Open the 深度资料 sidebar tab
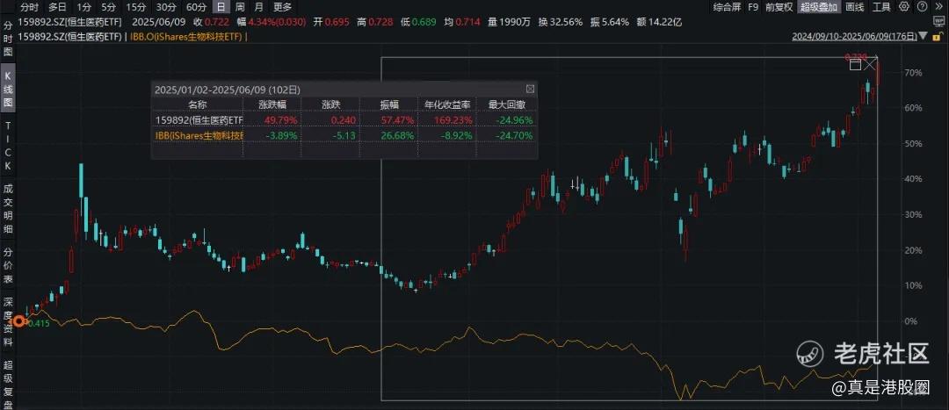 click(8, 321)
